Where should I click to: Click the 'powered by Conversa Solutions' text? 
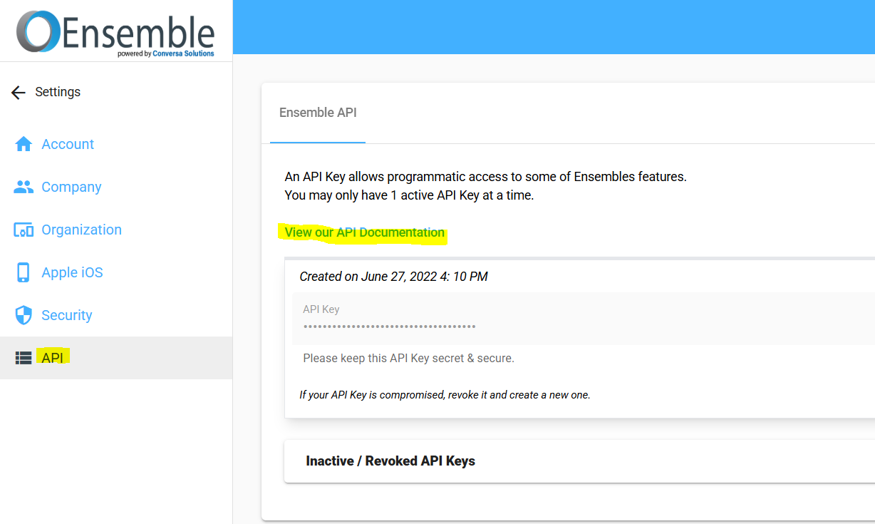pyautogui.click(x=166, y=53)
